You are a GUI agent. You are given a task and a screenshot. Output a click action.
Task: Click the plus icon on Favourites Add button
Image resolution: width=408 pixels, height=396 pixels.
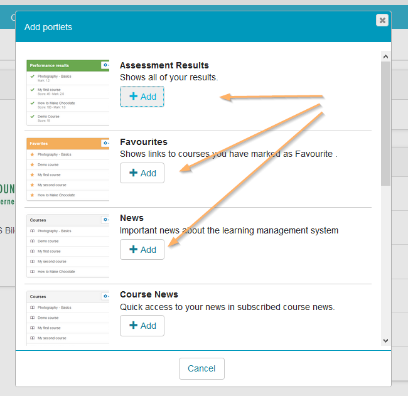[133, 173]
